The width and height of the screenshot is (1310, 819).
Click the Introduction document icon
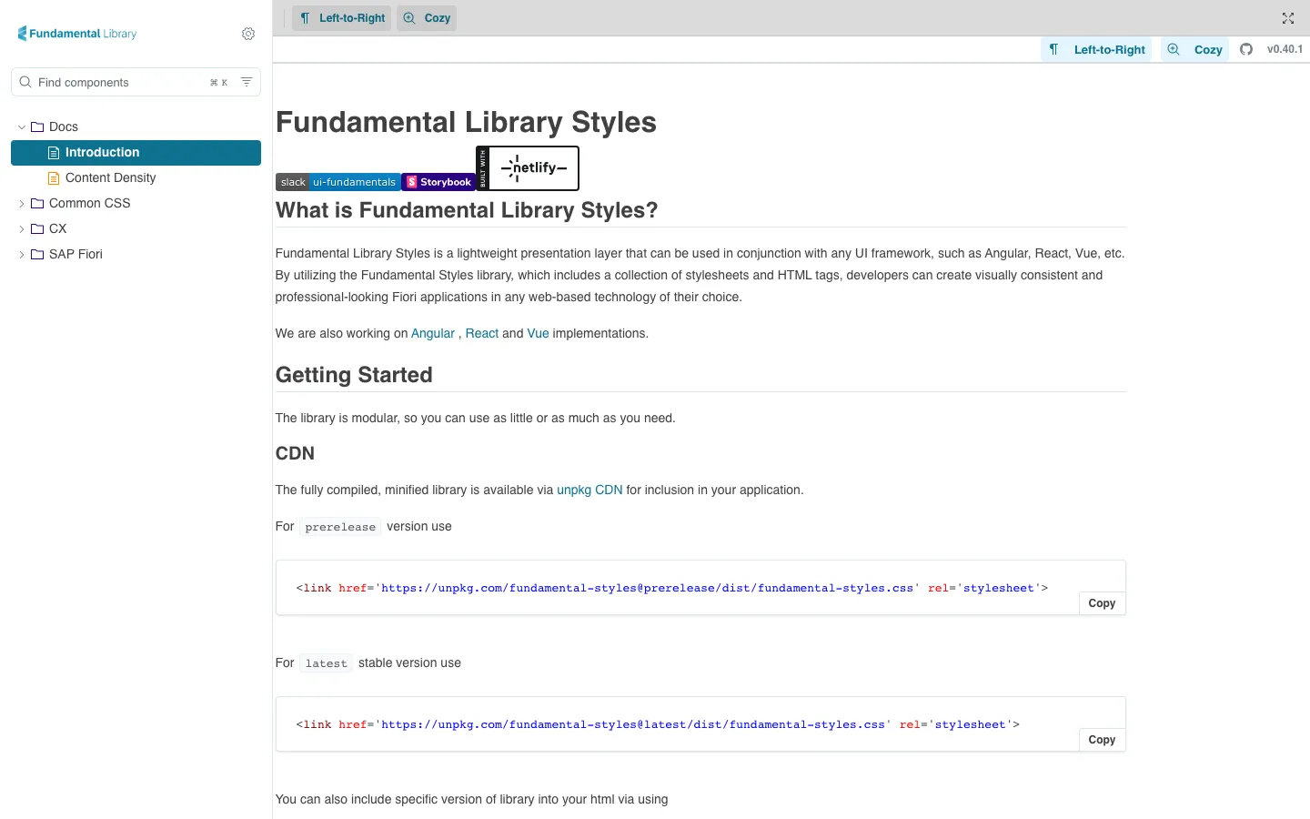click(54, 153)
